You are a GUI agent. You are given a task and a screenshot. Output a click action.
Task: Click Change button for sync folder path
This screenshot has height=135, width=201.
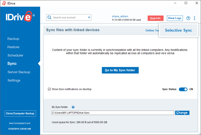(x=182, y=113)
